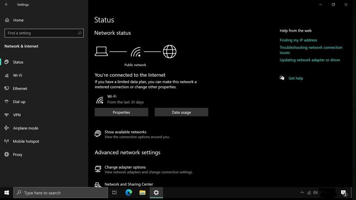
Task: Click Show available networks
Action: (125, 132)
